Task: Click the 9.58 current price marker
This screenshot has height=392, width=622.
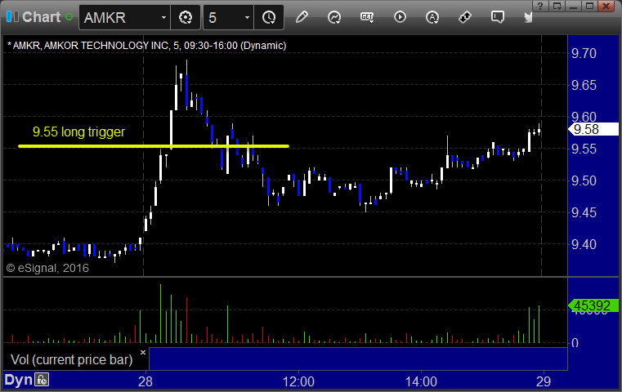Action: point(593,129)
